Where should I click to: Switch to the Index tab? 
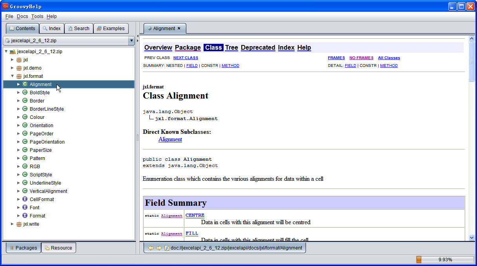[x=52, y=29]
